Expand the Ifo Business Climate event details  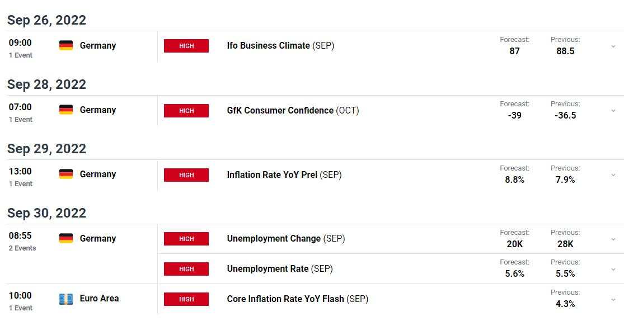click(613, 46)
